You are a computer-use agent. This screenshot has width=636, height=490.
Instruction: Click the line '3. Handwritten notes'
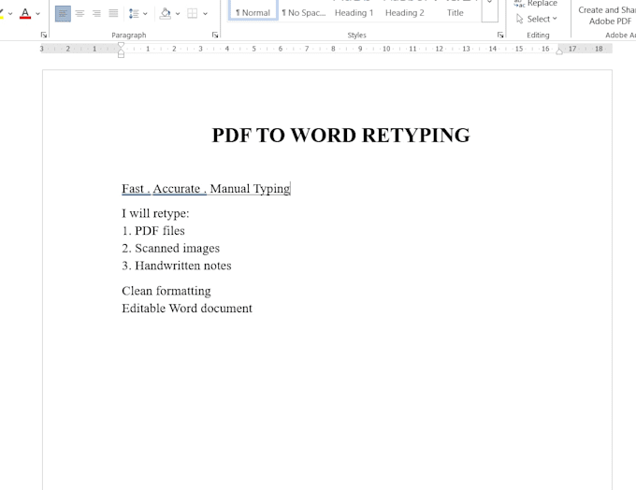177,266
